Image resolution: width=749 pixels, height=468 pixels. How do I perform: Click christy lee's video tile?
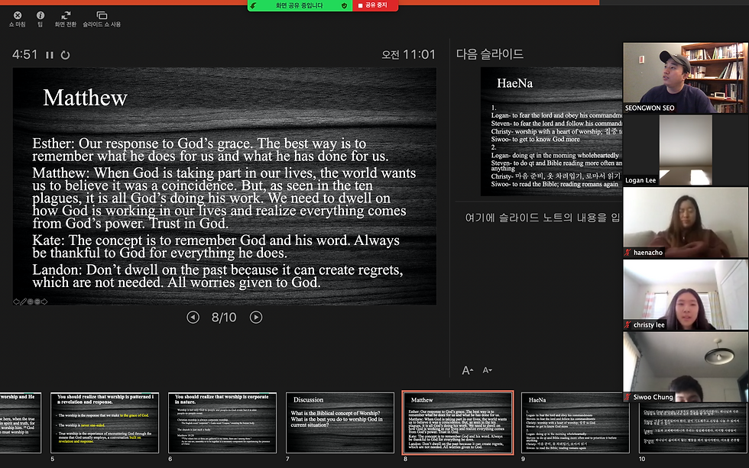[686, 295]
